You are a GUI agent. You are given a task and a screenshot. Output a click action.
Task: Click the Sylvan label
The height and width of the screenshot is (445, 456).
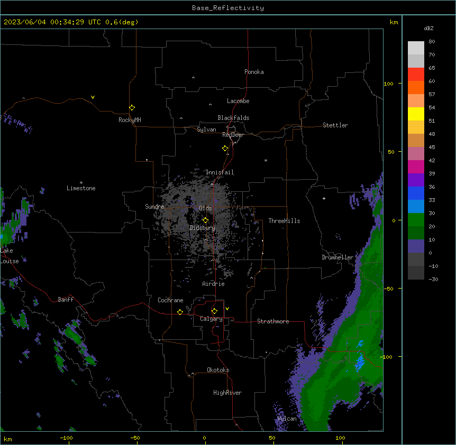coord(206,129)
